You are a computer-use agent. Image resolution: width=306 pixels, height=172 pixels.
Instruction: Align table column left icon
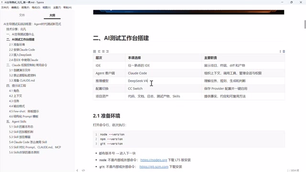tap(99, 51)
